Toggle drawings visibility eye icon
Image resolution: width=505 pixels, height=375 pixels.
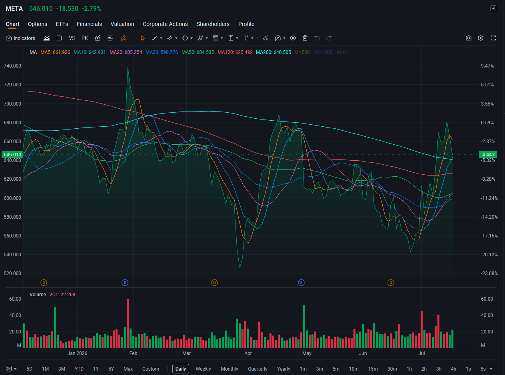(293, 38)
